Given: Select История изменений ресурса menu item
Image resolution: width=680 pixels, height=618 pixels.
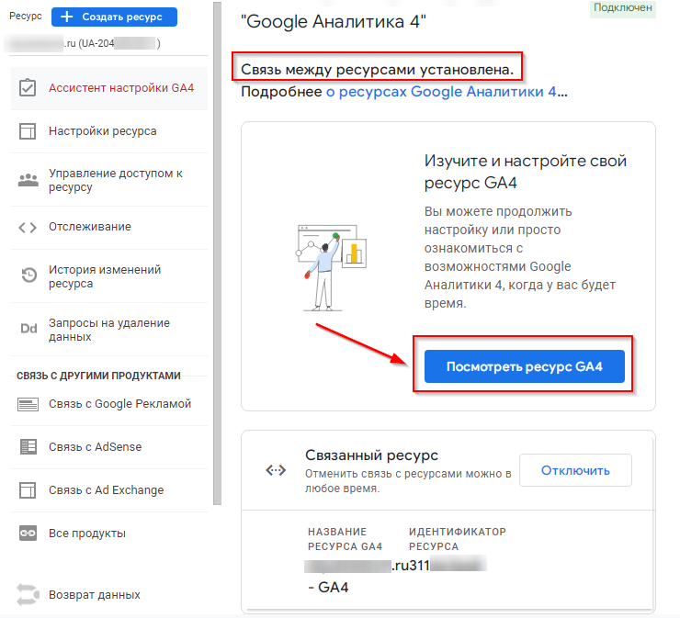Looking at the screenshot, I should (105, 276).
